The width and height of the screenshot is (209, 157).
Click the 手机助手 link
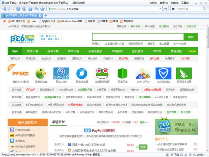[30, 89]
